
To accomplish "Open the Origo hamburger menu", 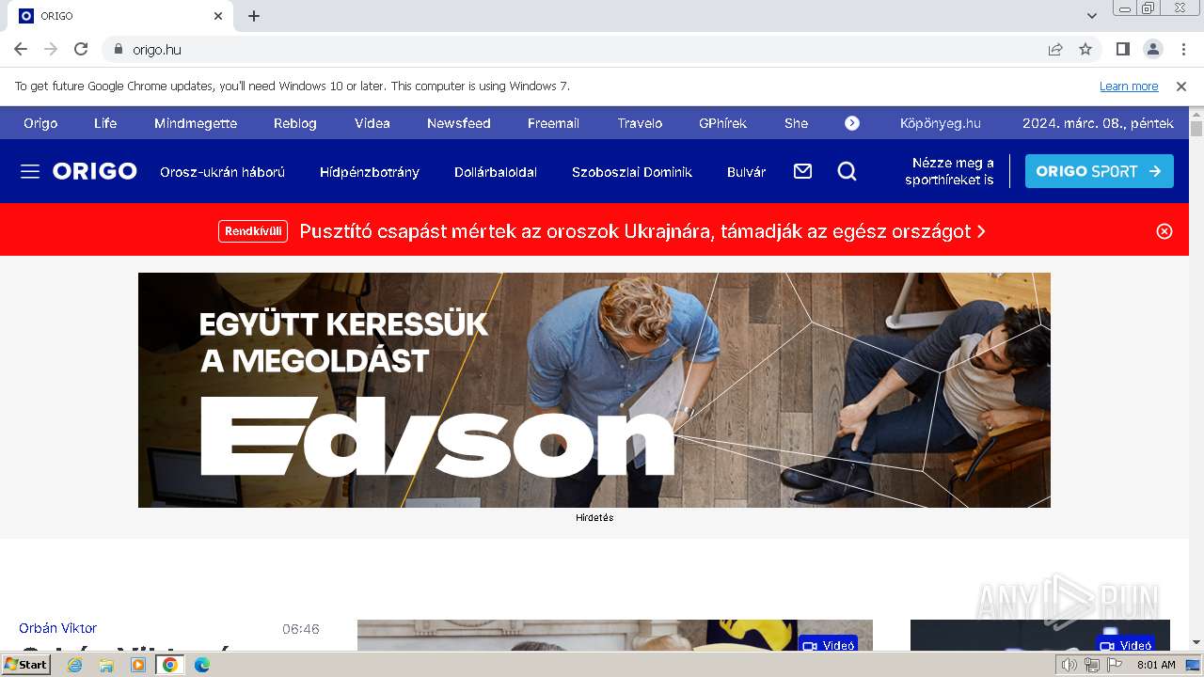I will point(30,171).
